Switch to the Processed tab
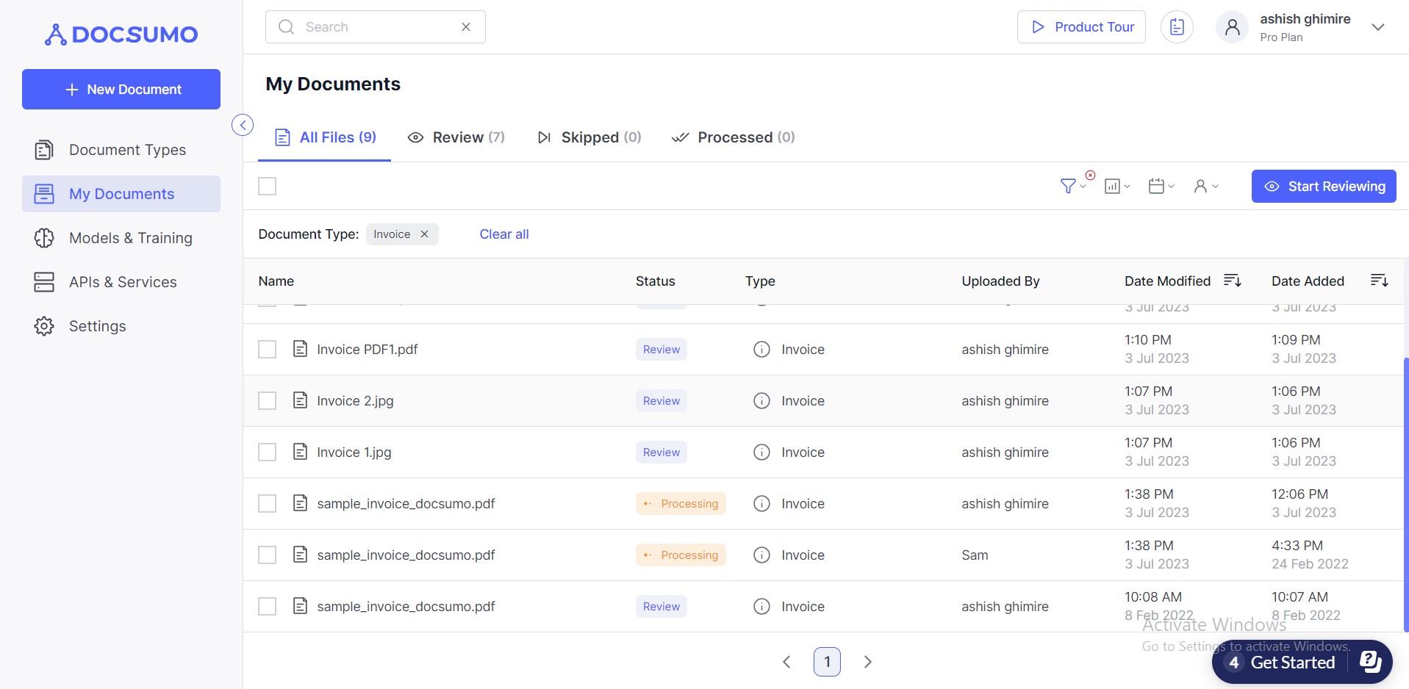1409x689 pixels. (734, 137)
